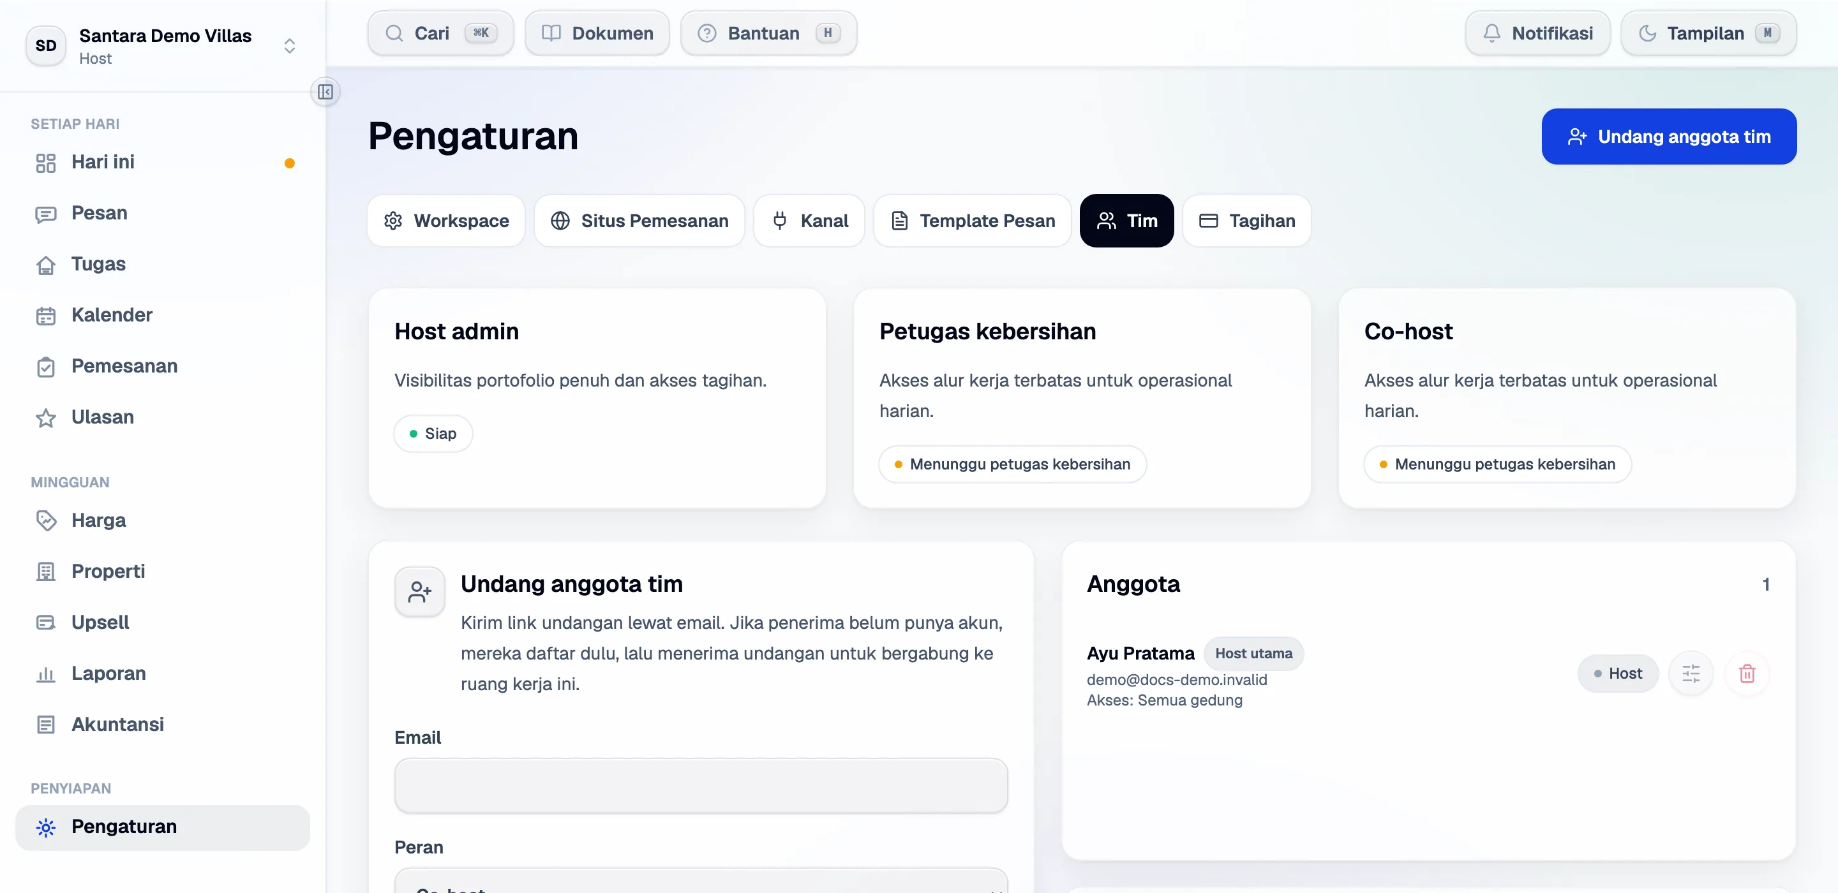The height and width of the screenshot is (893, 1838).
Task: Go to Properti
Action: pos(163,572)
